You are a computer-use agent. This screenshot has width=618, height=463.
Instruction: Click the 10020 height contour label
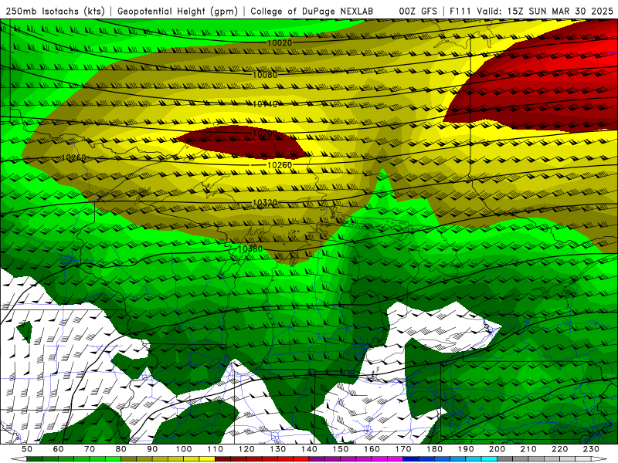coord(280,42)
